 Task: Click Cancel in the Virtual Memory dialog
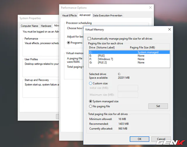(x=161, y=139)
